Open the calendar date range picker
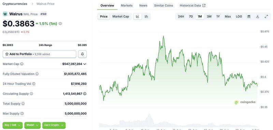This screenshot has height=130, width=273. tap(249, 16)
